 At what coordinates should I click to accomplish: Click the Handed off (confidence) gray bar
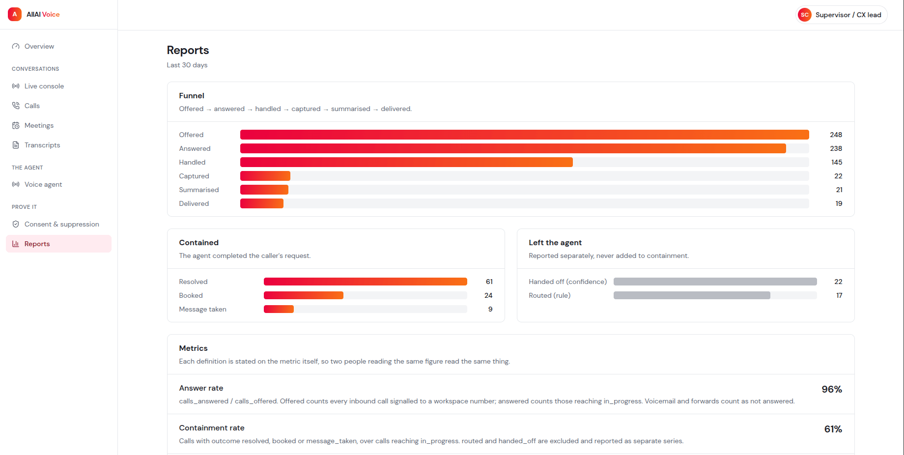(715, 282)
